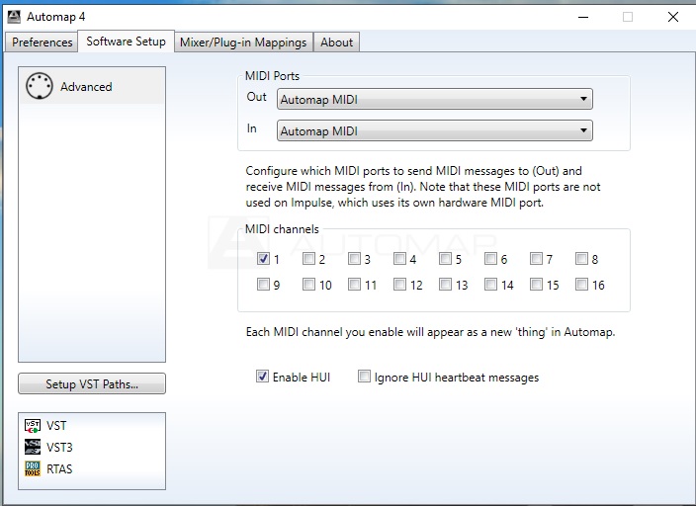Enable MIDI channel 3

[354, 258]
